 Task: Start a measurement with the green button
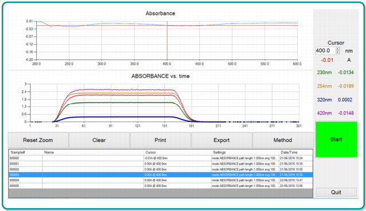[x=336, y=140]
